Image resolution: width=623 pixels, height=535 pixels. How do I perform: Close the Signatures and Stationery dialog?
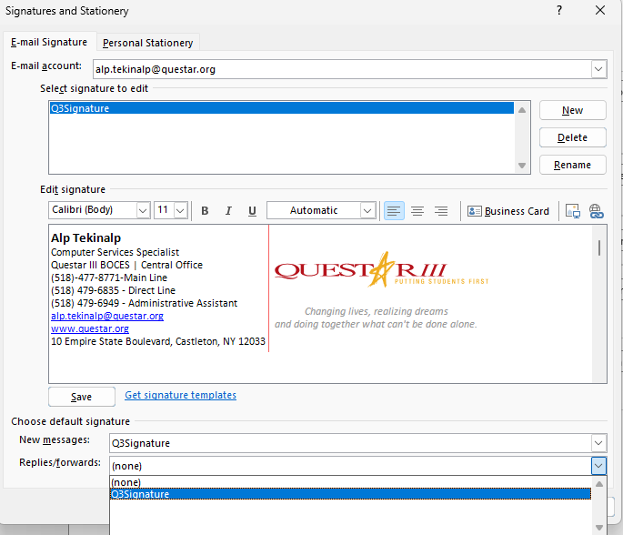pos(600,10)
